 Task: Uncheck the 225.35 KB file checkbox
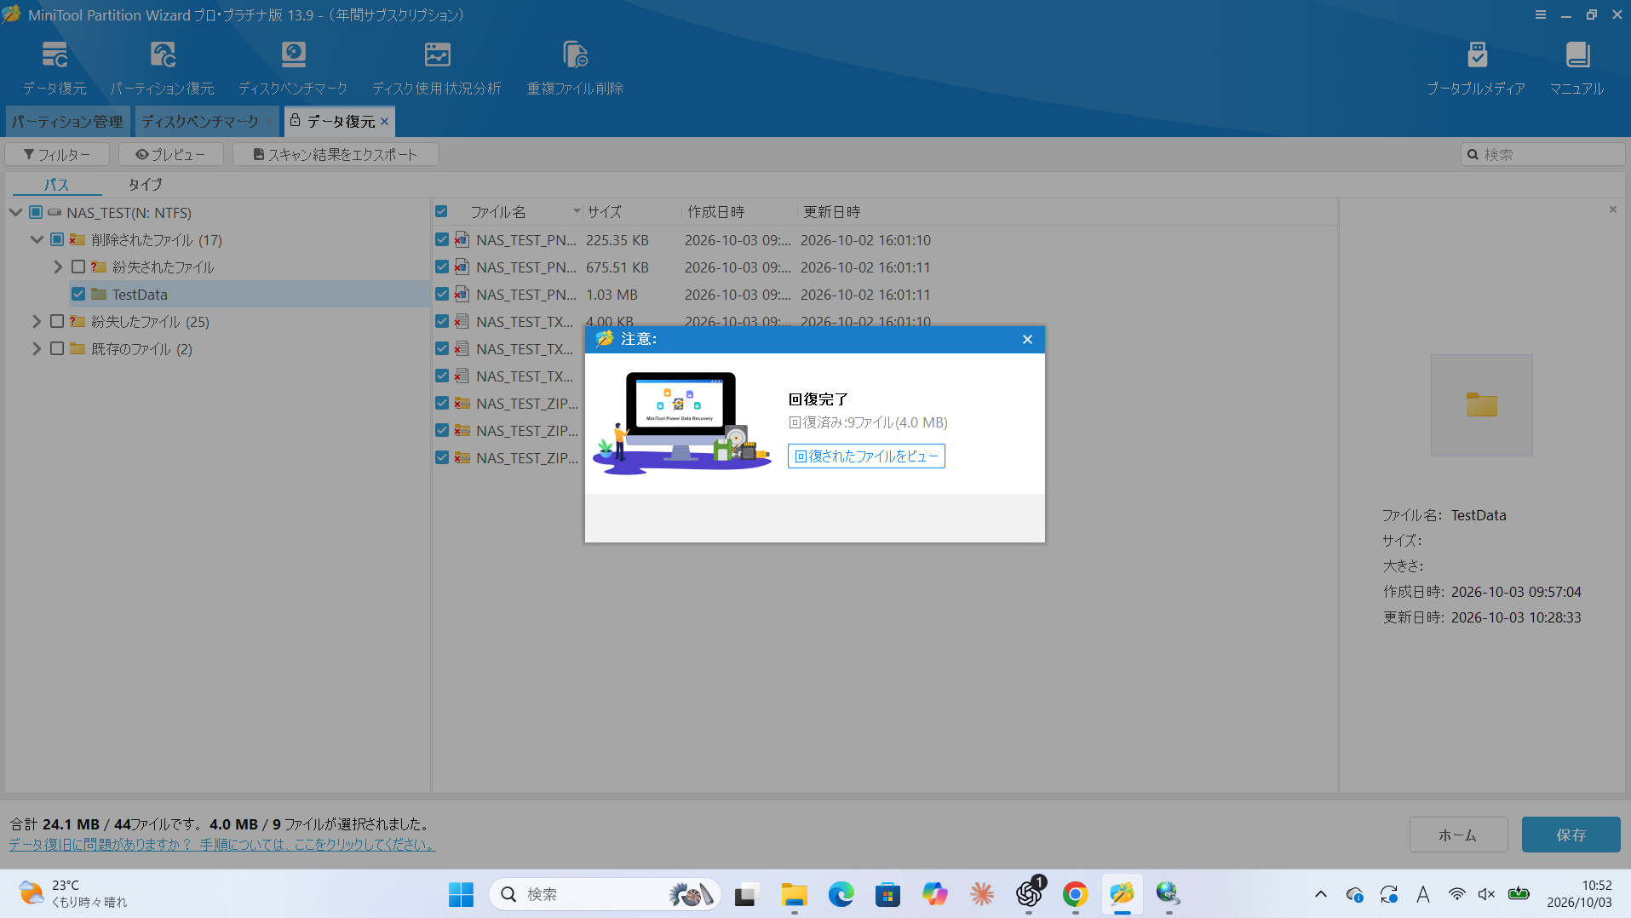pyautogui.click(x=442, y=239)
